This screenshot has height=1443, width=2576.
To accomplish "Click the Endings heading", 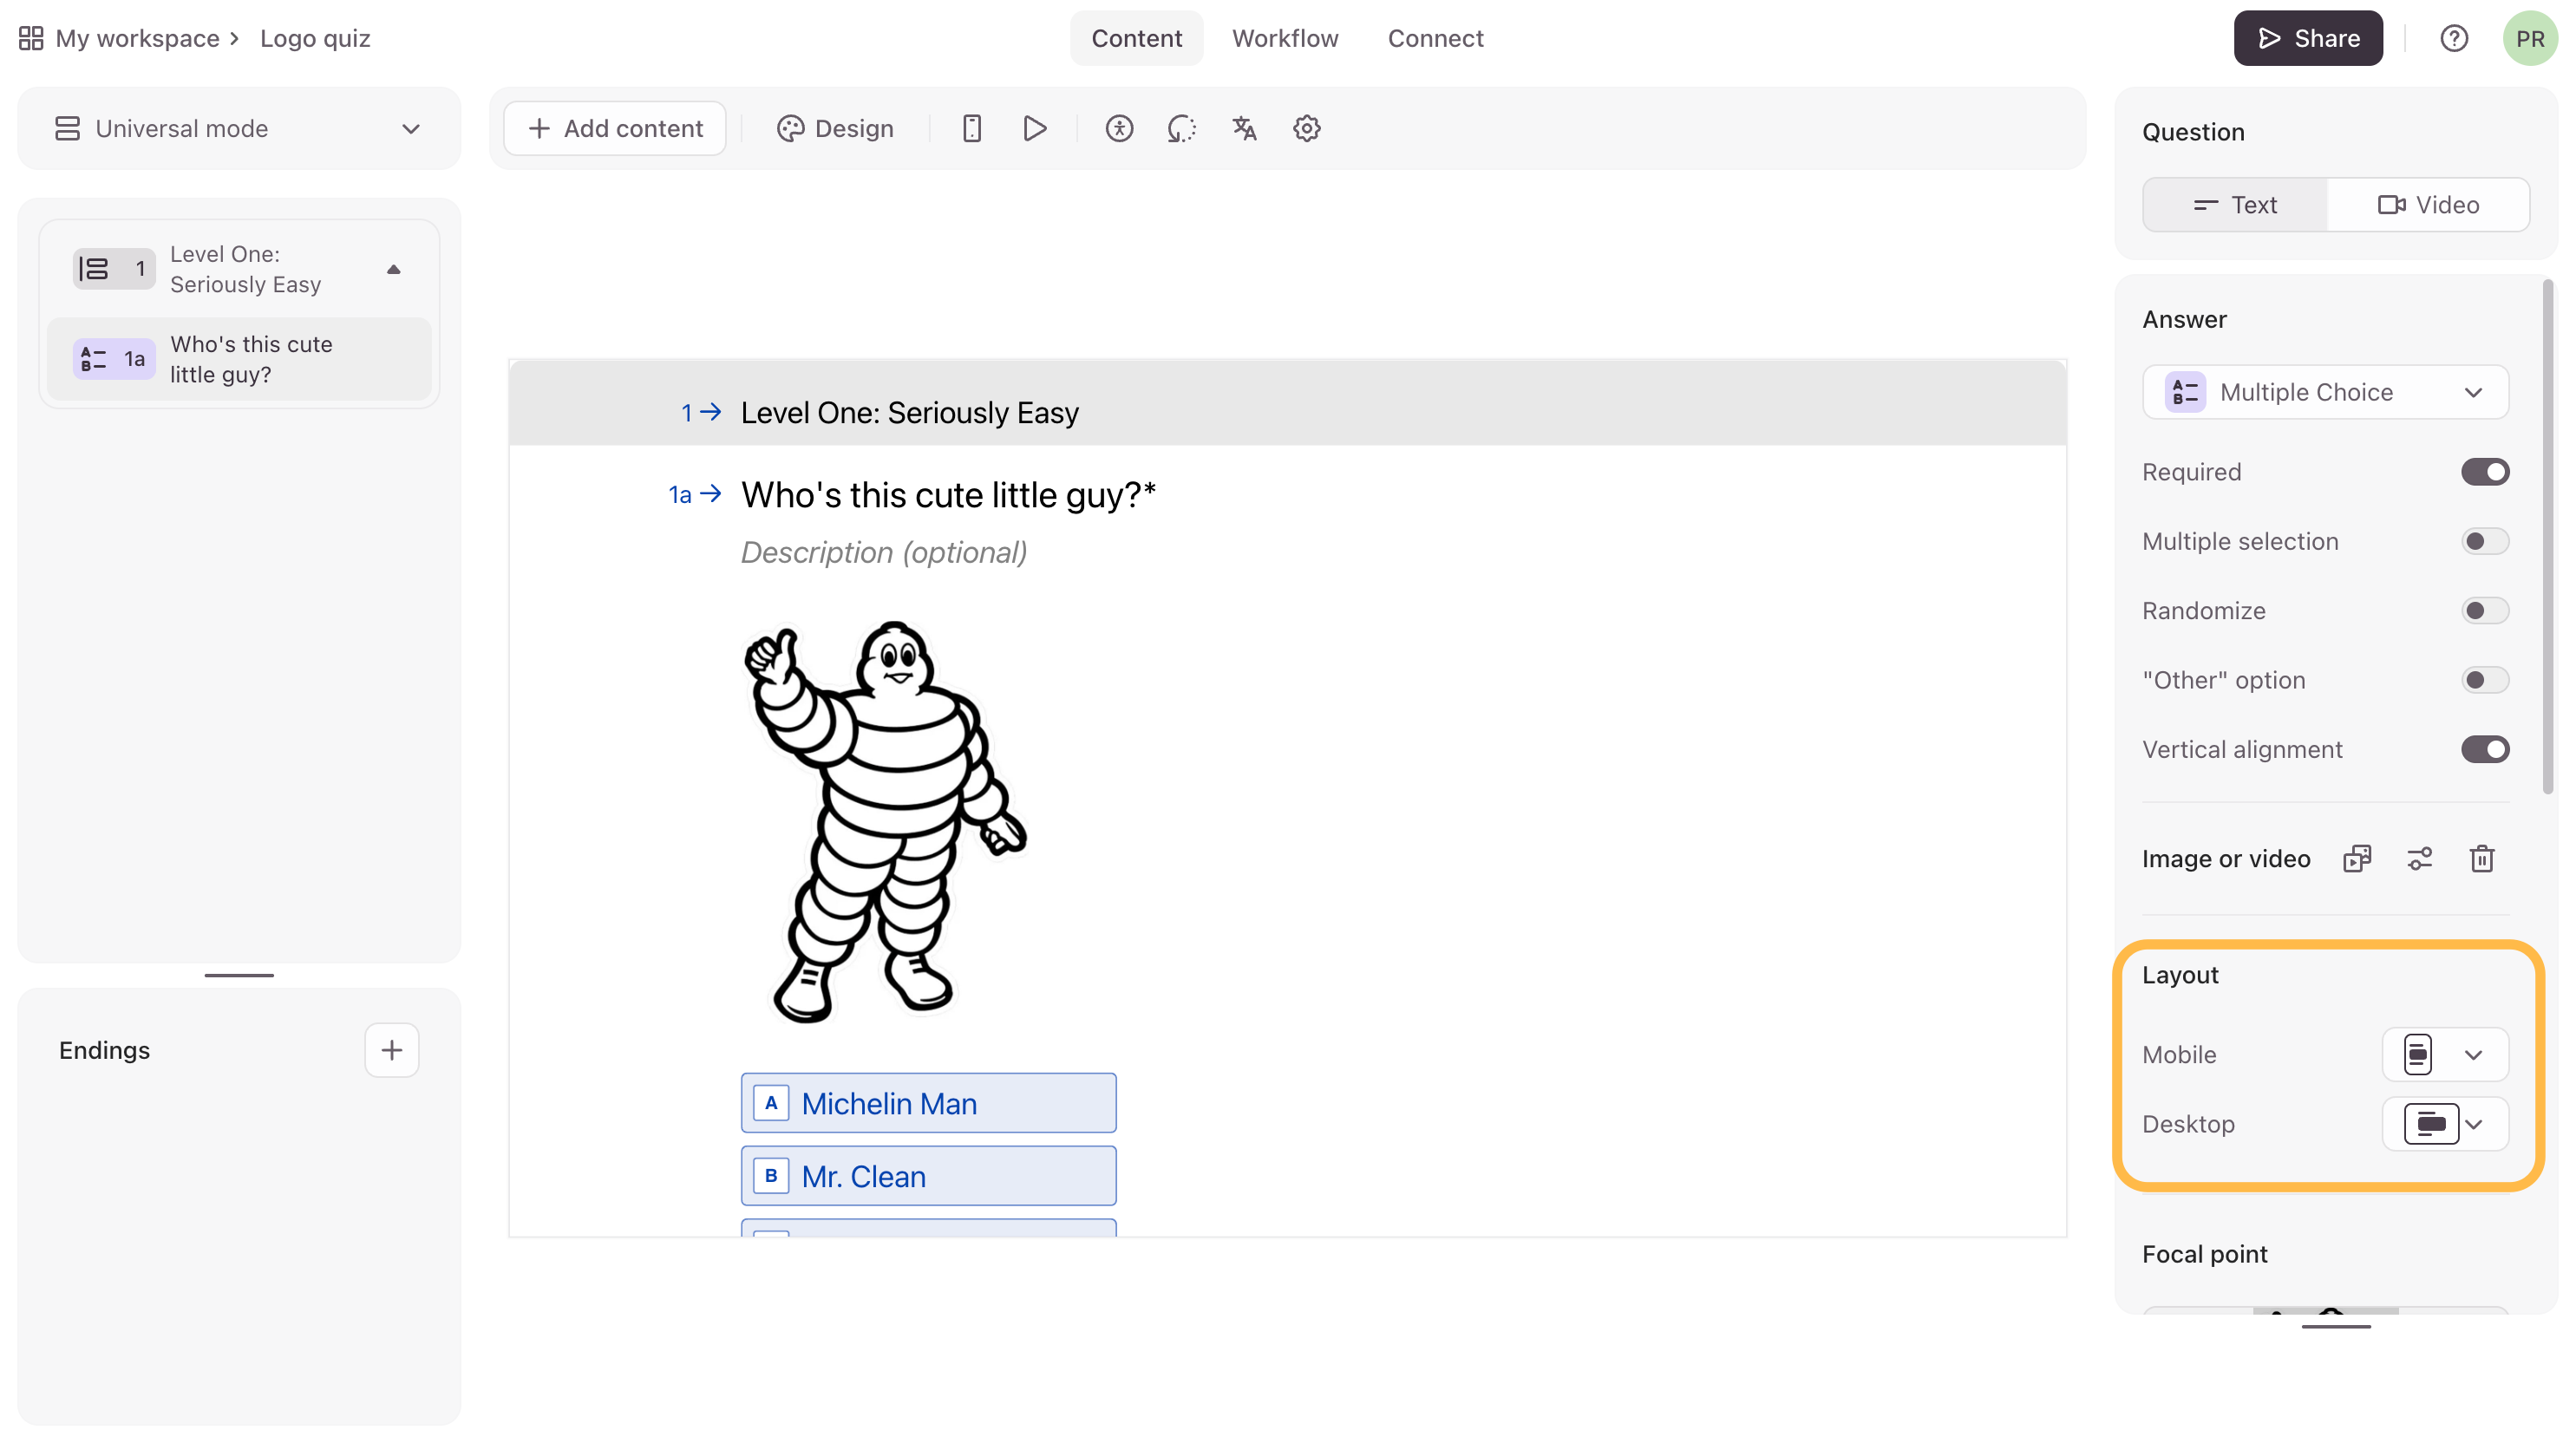I will pos(104,1050).
